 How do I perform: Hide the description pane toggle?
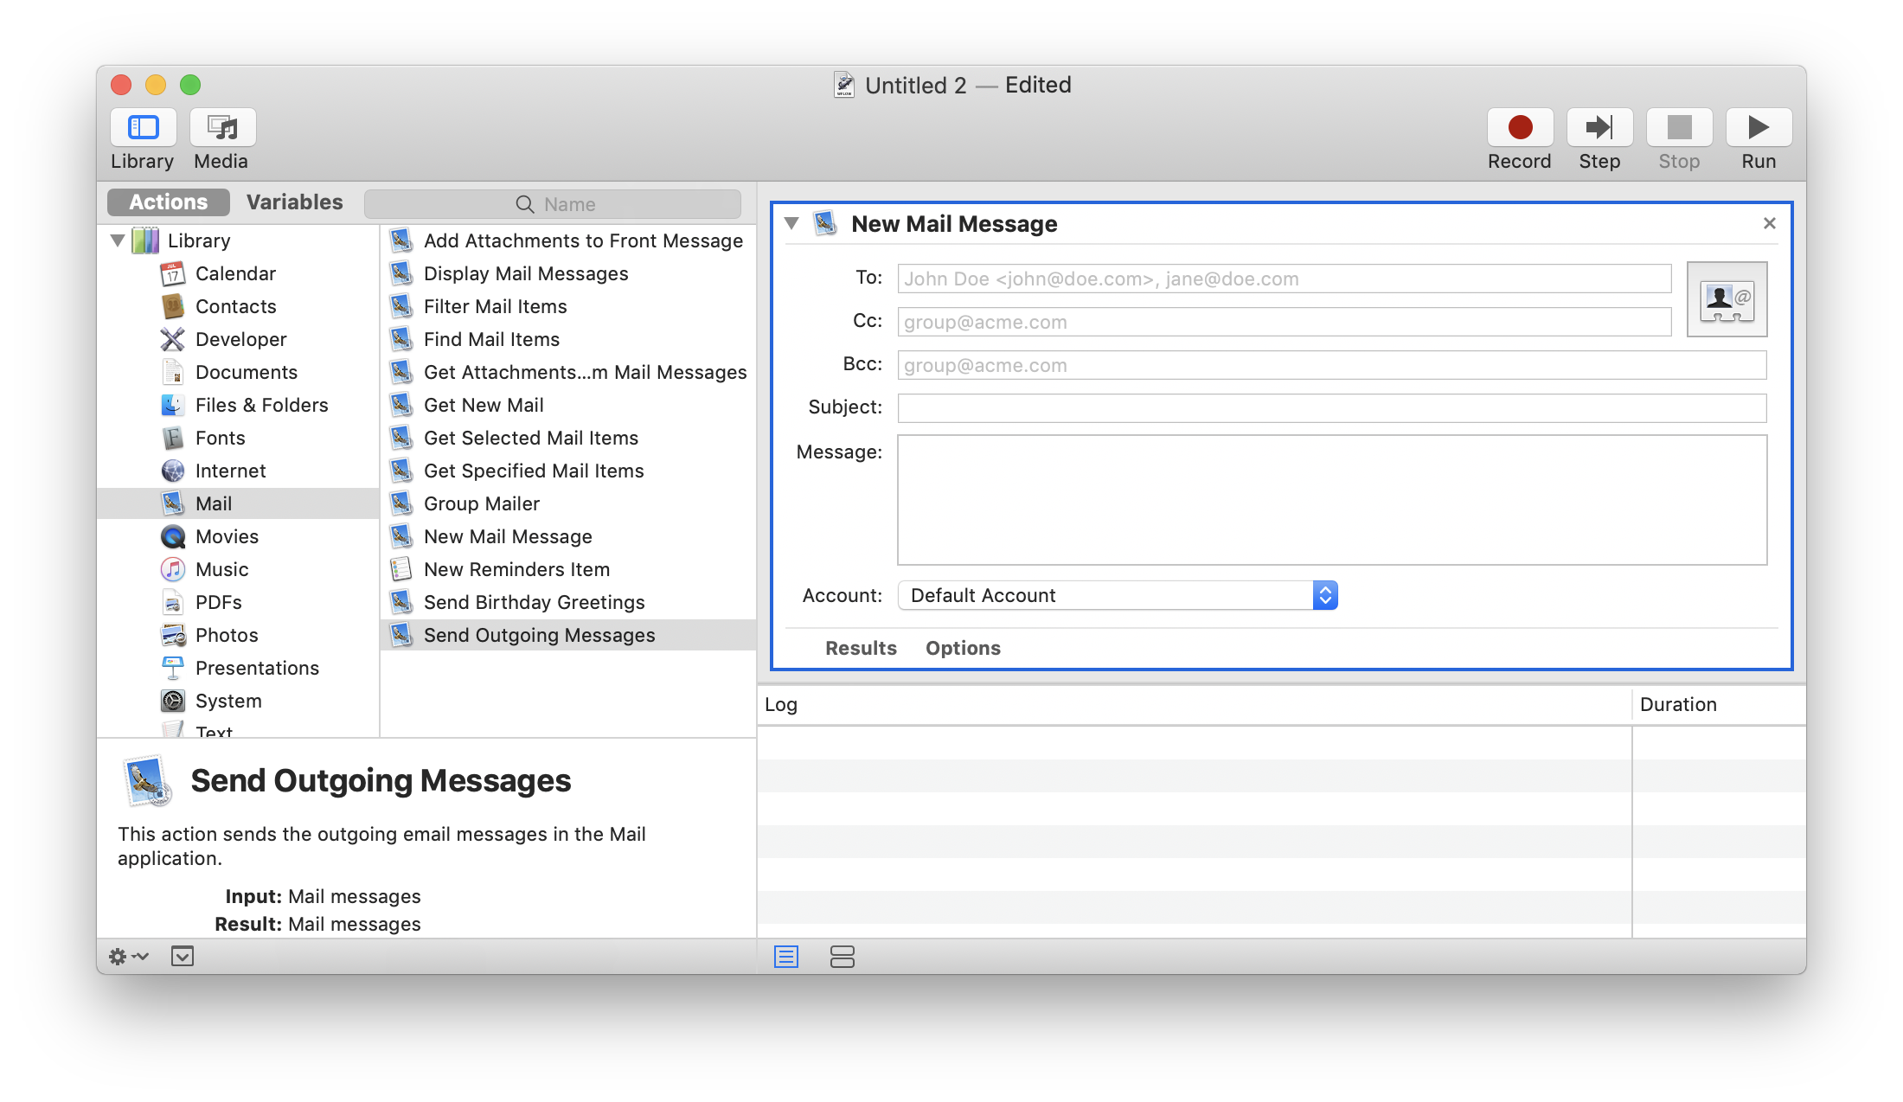point(183,957)
